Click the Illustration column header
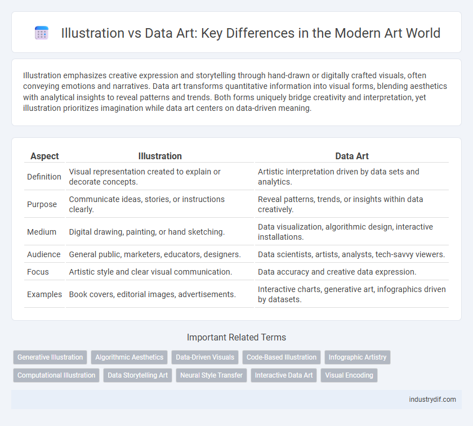The width and height of the screenshot is (473, 426). pos(160,156)
